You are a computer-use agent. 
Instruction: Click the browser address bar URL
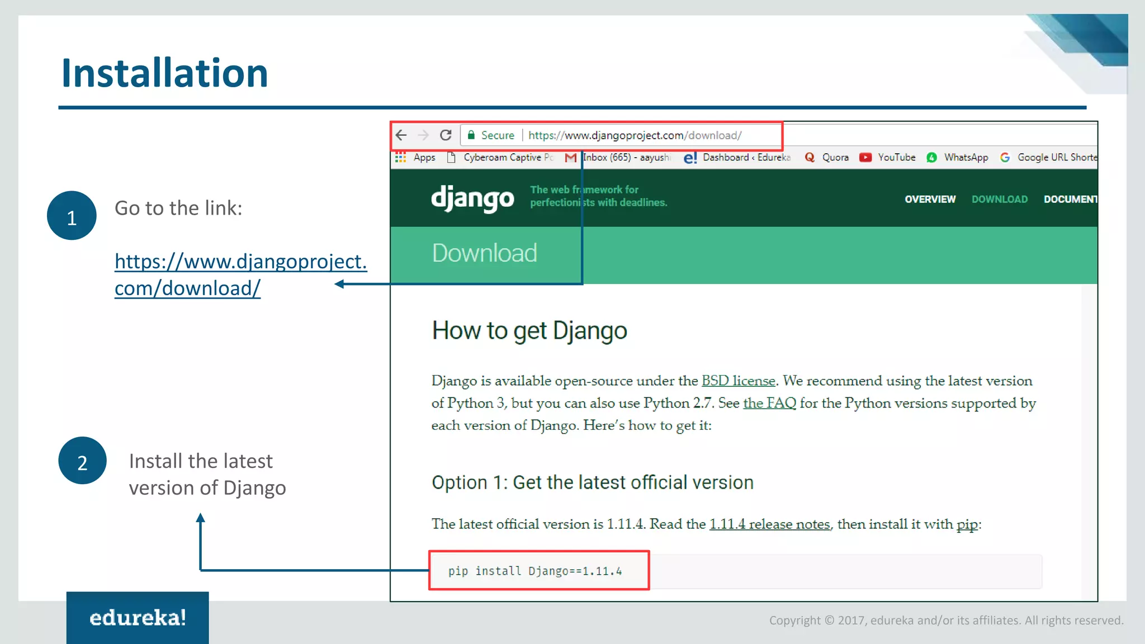point(635,135)
